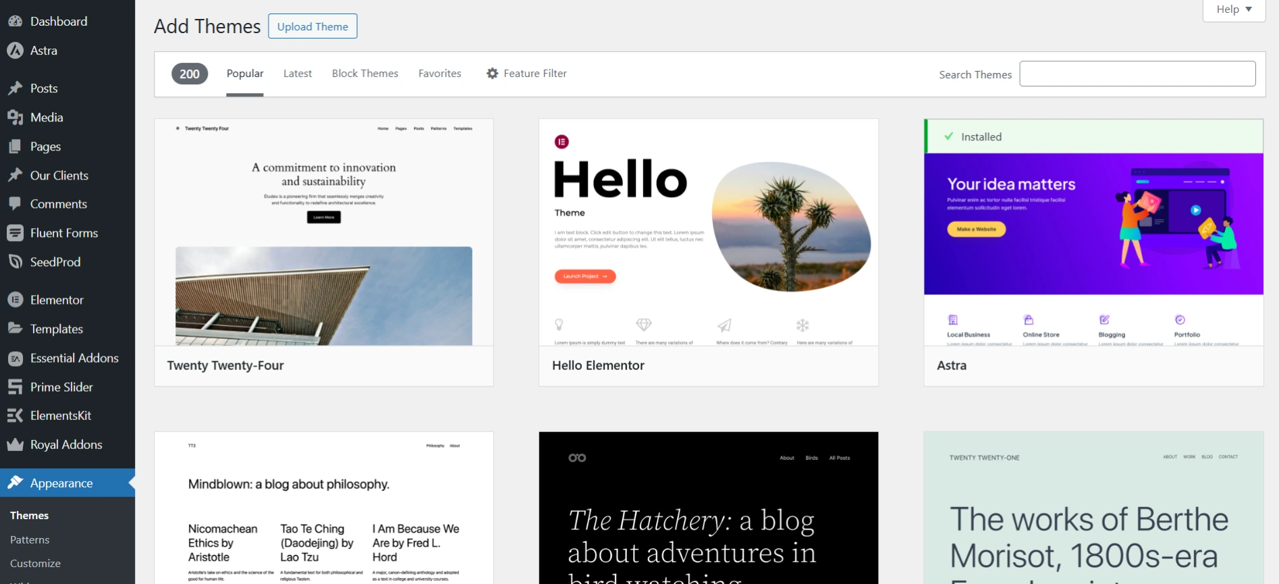The height and width of the screenshot is (584, 1279).
Task: Click the Dashboard gauge icon in sidebar
Action: 15,21
